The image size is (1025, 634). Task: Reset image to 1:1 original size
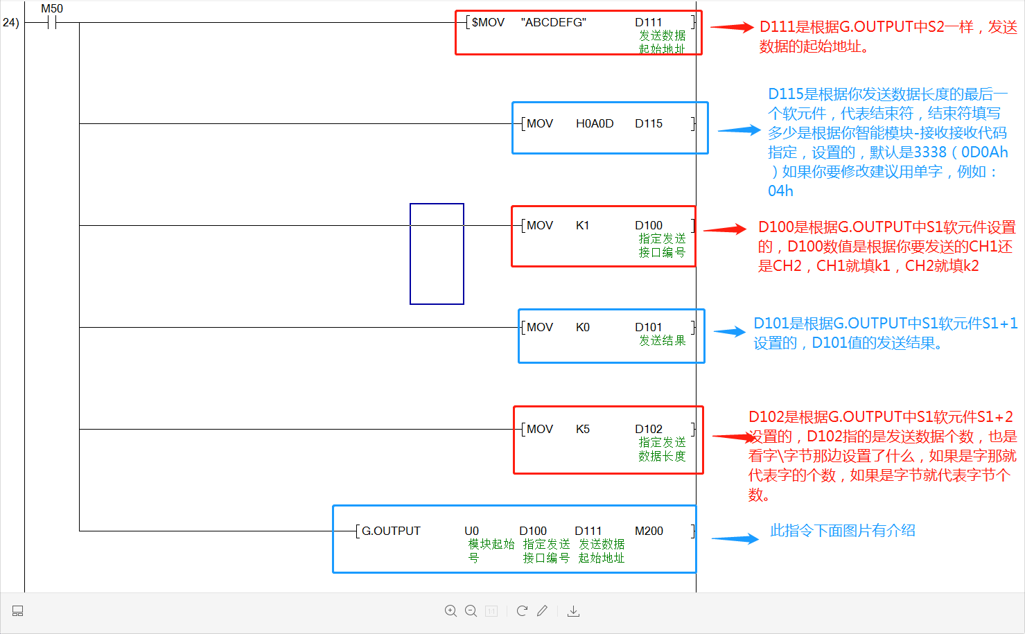[x=491, y=610]
